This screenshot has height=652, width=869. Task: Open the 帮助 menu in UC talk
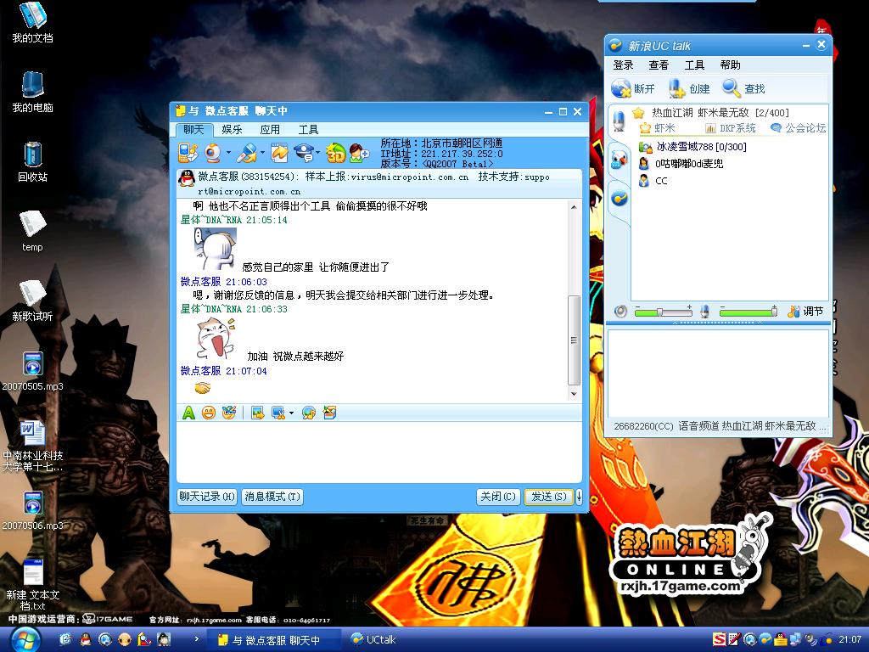tap(730, 65)
